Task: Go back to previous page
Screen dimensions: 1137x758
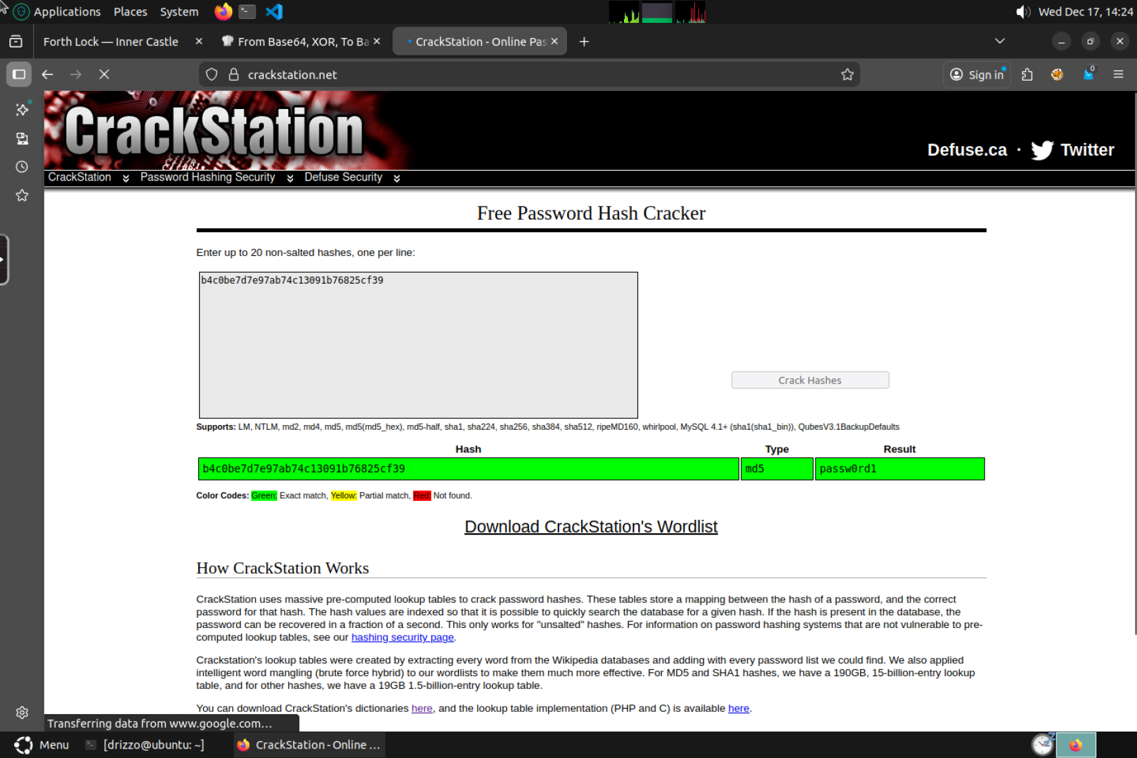Action: (x=47, y=74)
